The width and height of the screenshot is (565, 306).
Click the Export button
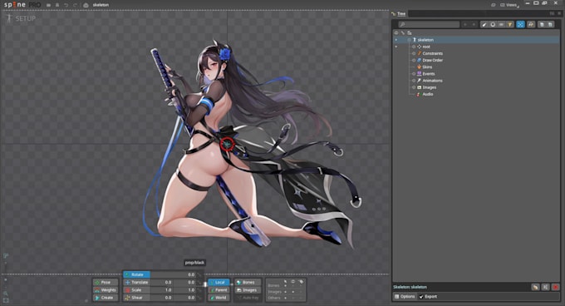428,297
